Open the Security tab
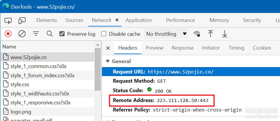This screenshot has height=121, width=280. (x=252, y=20)
